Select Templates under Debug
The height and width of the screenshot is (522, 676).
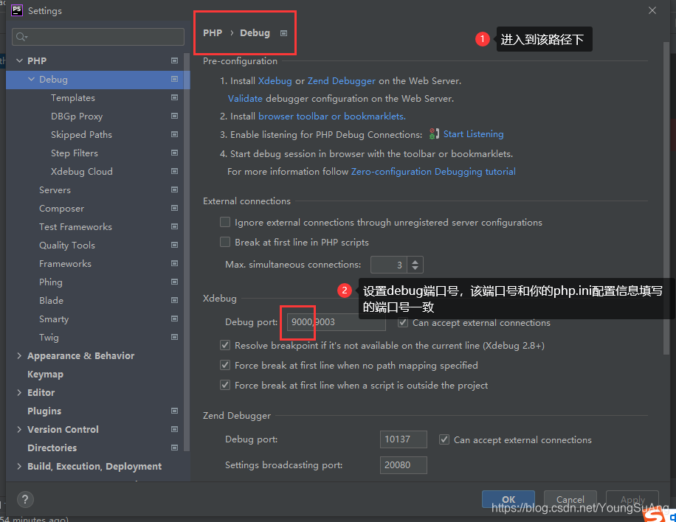click(73, 98)
